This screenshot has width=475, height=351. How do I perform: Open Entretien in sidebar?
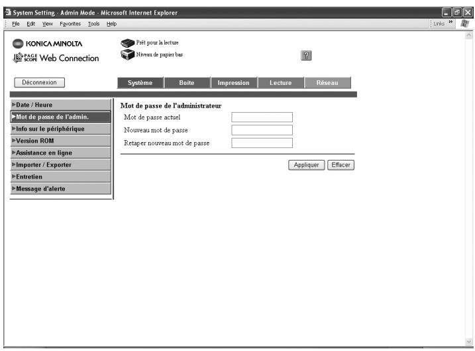coord(60,176)
